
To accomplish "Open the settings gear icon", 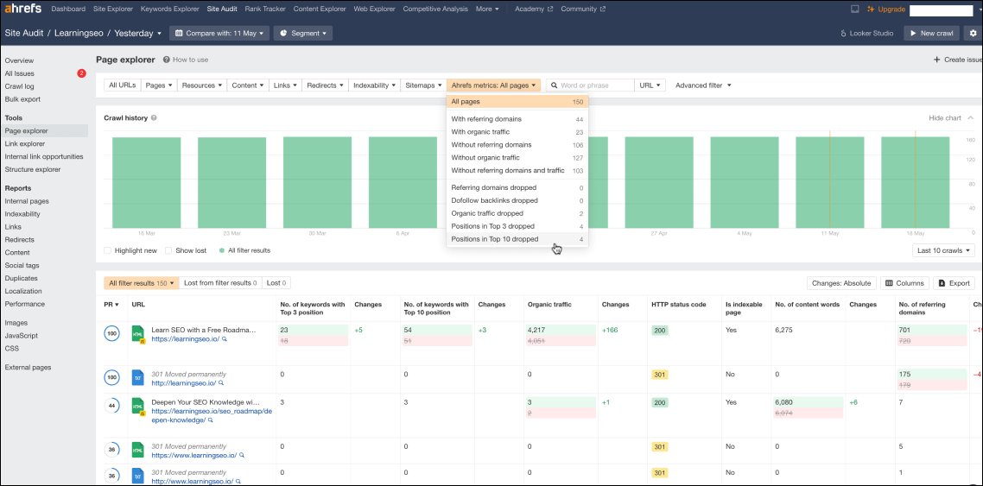I will tap(973, 33).
